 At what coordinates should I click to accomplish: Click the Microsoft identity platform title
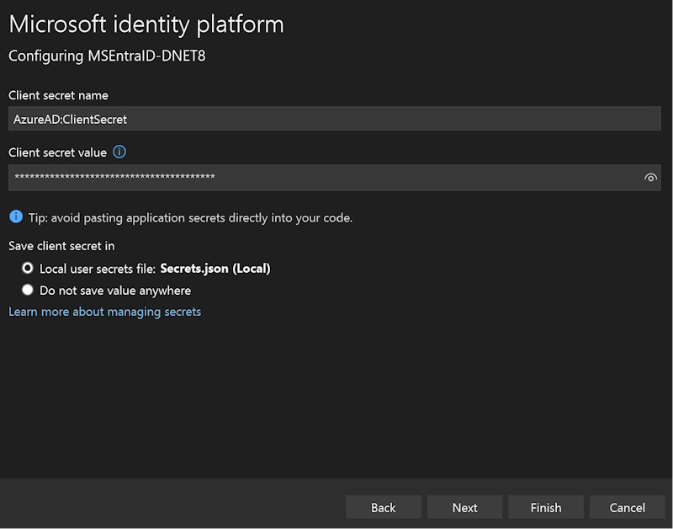pyautogui.click(x=146, y=24)
